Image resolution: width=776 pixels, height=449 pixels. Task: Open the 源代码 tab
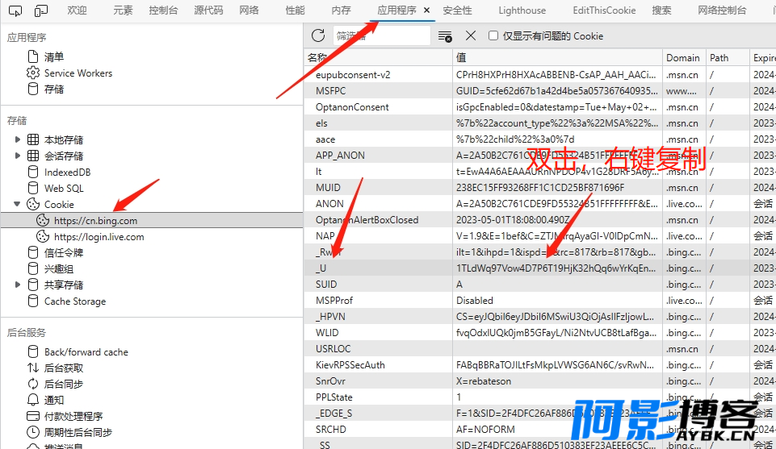tap(208, 10)
